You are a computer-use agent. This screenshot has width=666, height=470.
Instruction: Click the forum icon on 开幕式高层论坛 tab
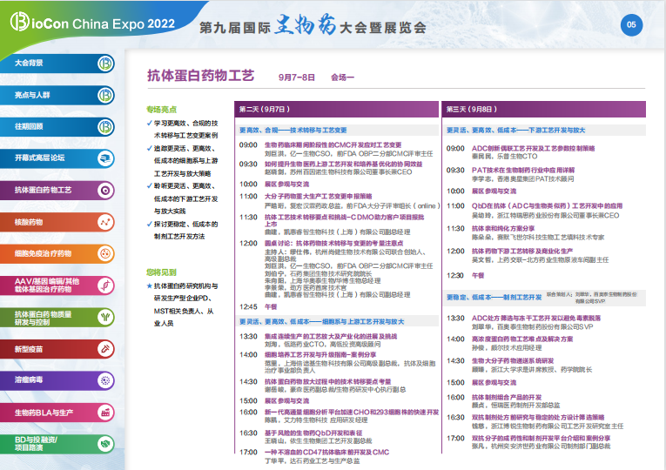click(105, 158)
